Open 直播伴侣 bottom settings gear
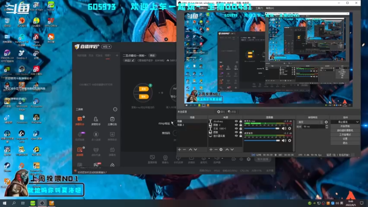This screenshot has width=368, height=207. [x=248, y=159]
